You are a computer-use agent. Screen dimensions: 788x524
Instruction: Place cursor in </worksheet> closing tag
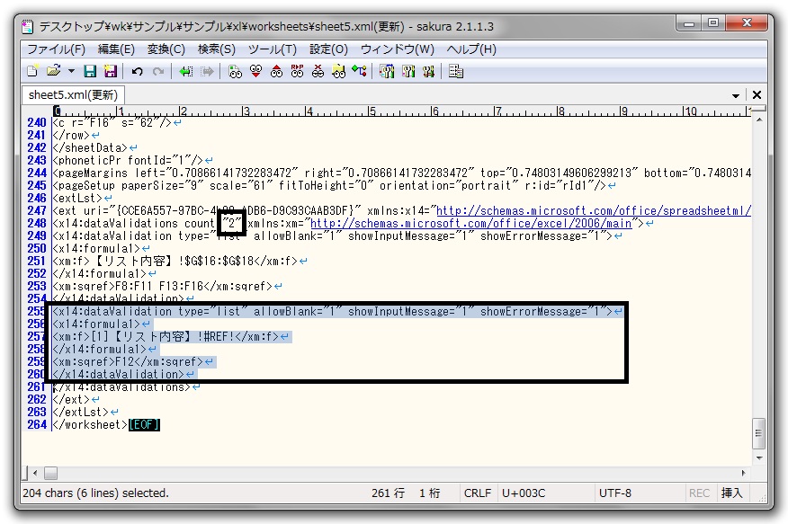tap(91, 424)
